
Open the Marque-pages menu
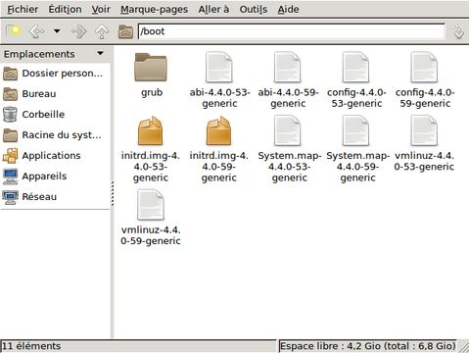(x=154, y=10)
